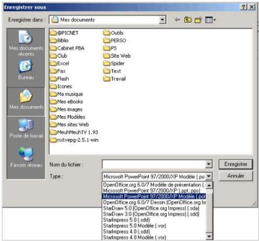Open Favoris réseau in sidebar
Screen dimensions: 259x241
tap(26, 157)
